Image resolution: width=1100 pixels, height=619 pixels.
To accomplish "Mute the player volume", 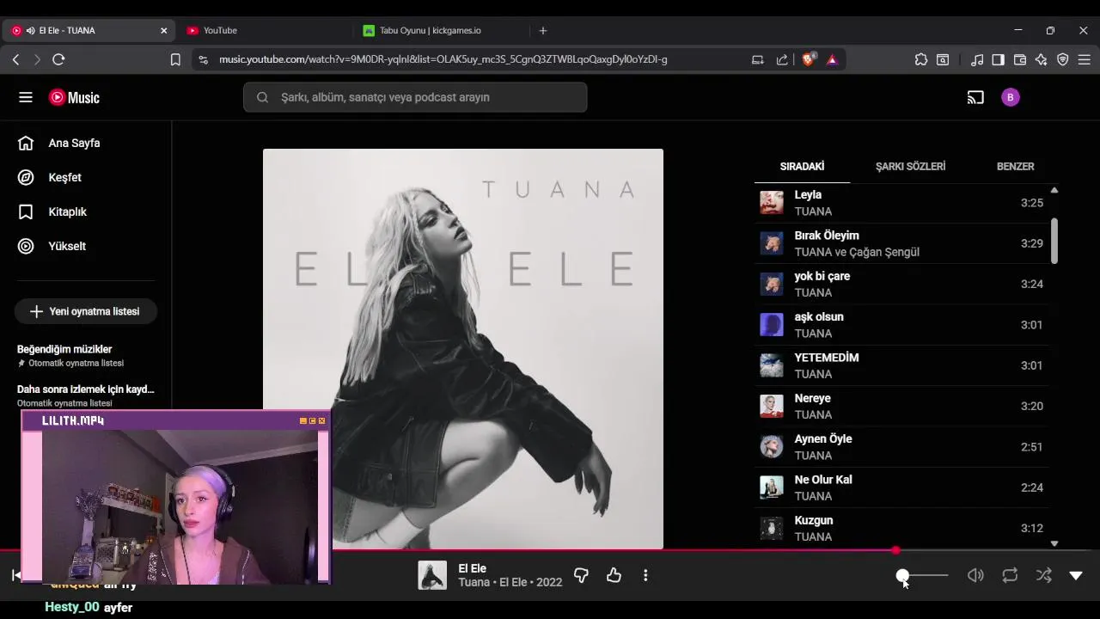I will pos(975,575).
